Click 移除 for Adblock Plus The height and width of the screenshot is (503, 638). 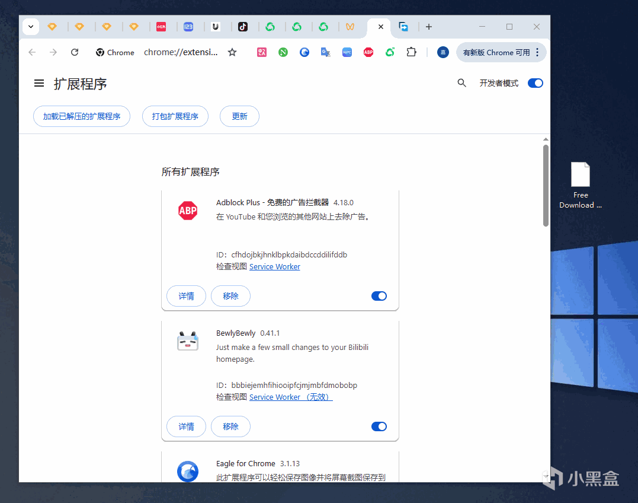pyautogui.click(x=230, y=296)
